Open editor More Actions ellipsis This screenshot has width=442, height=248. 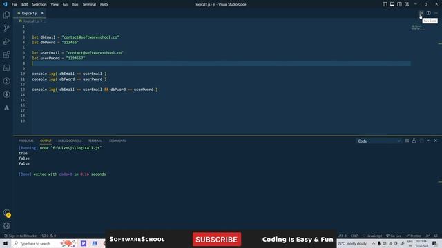tap(436, 13)
